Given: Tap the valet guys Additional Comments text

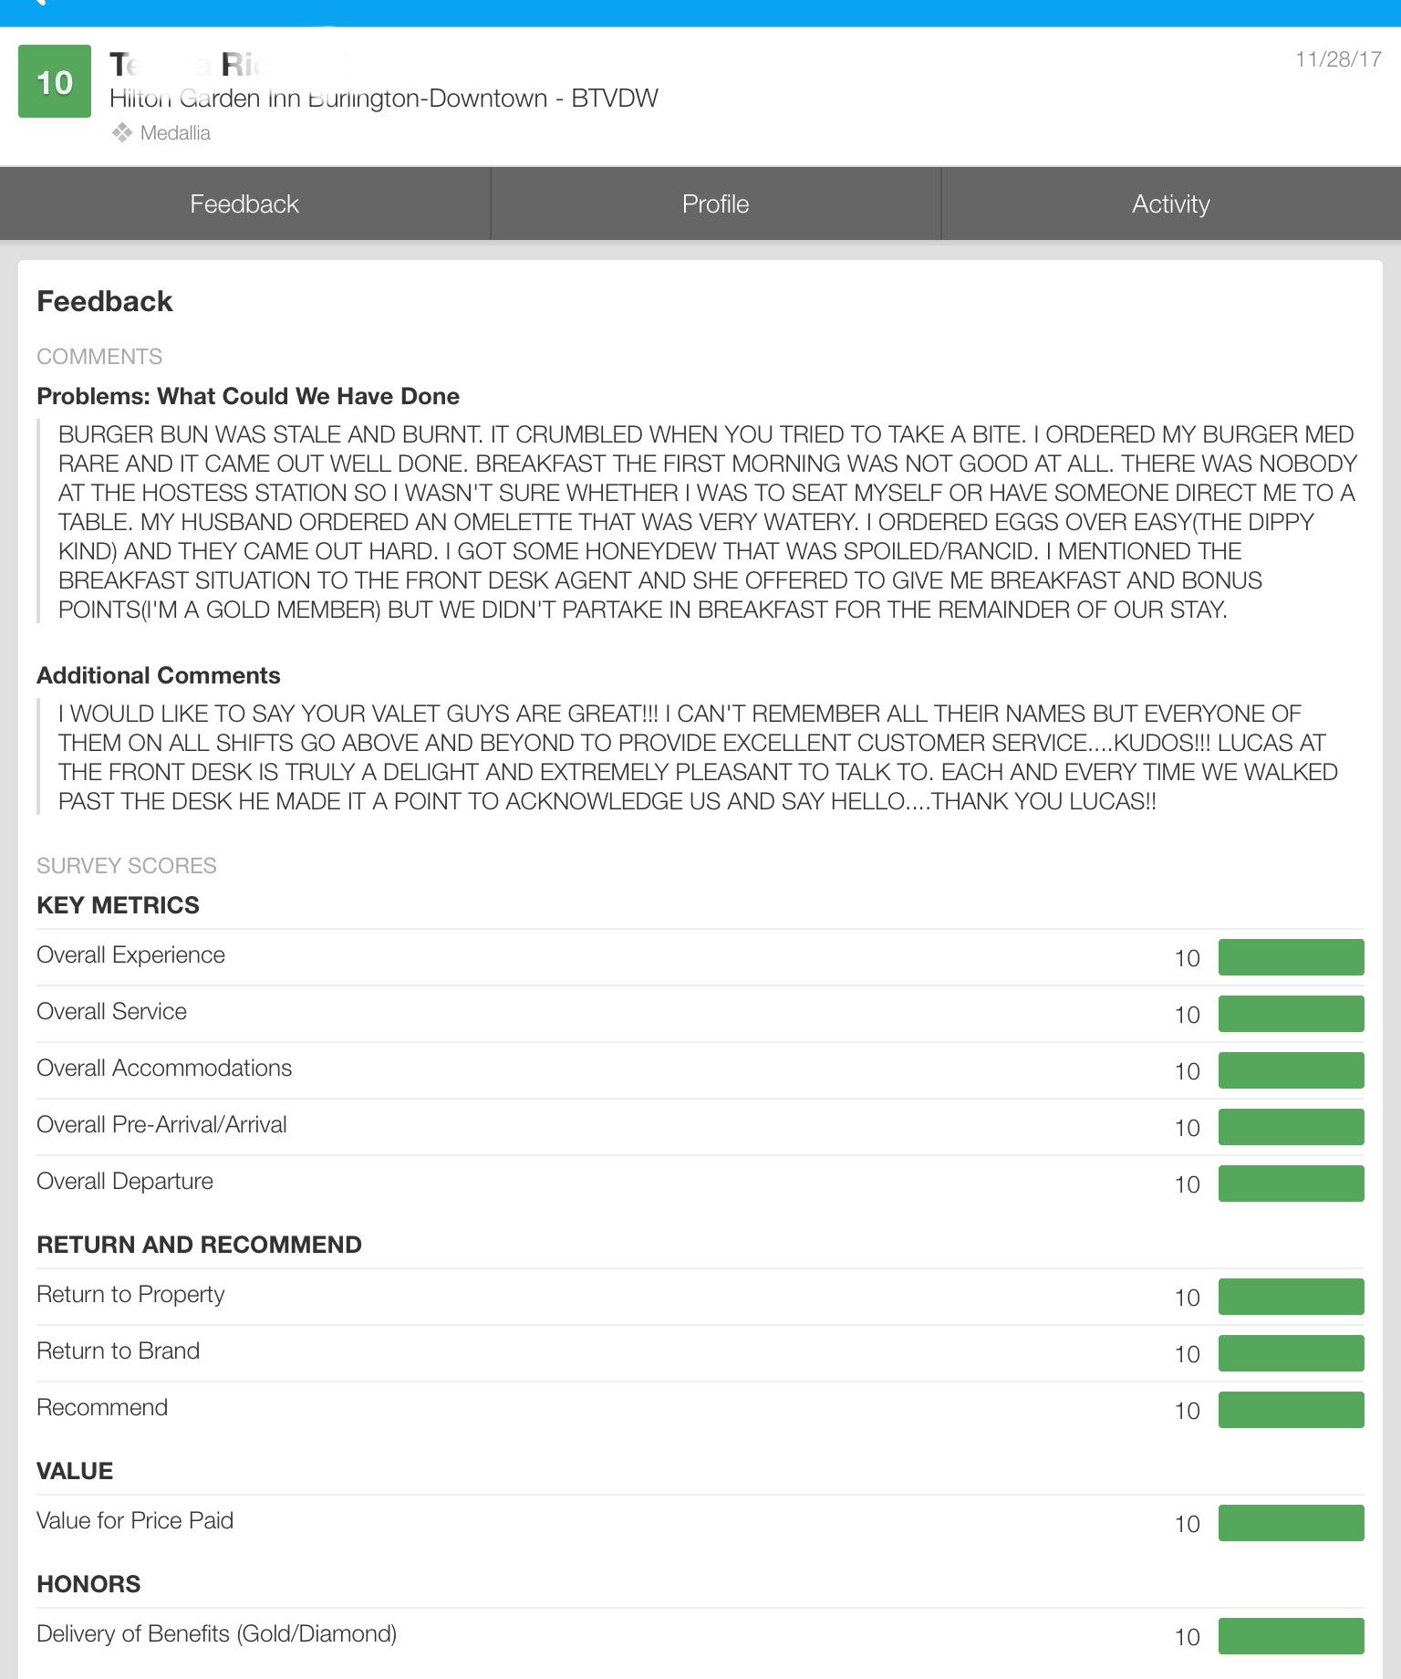Looking at the screenshot, I should (698, 757).
